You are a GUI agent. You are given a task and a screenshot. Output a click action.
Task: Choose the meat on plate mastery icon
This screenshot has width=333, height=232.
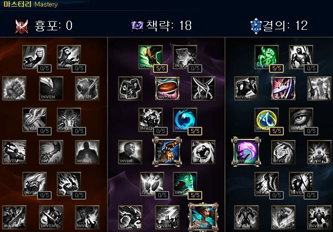167,88
